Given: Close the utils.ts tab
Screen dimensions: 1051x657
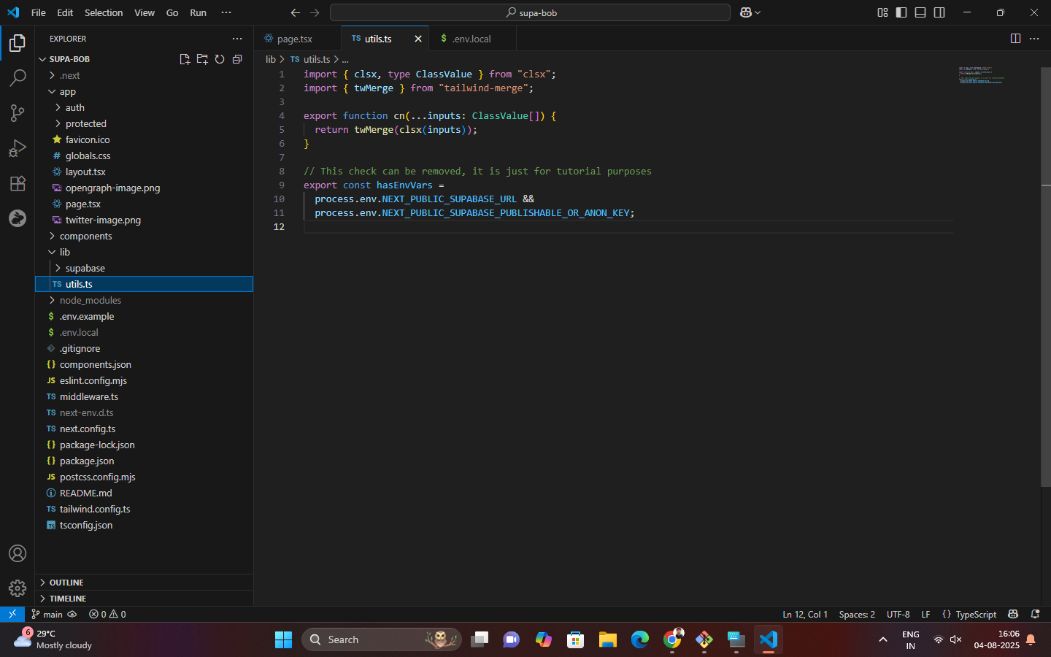Looking at the screenshot, I should pyautogui.click(x=418, y=39).
